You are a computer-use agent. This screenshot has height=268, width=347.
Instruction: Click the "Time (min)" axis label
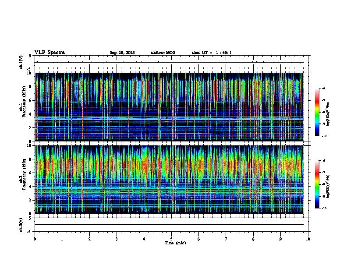click(175, 243)
